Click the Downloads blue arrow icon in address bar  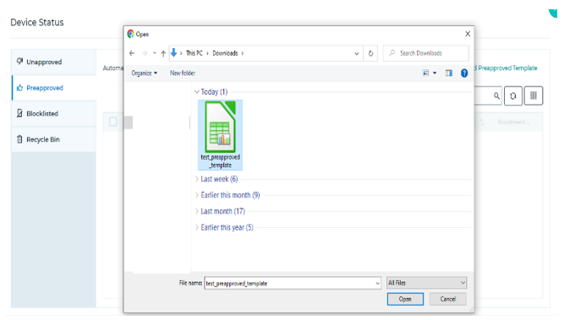[x=173, y=53]
